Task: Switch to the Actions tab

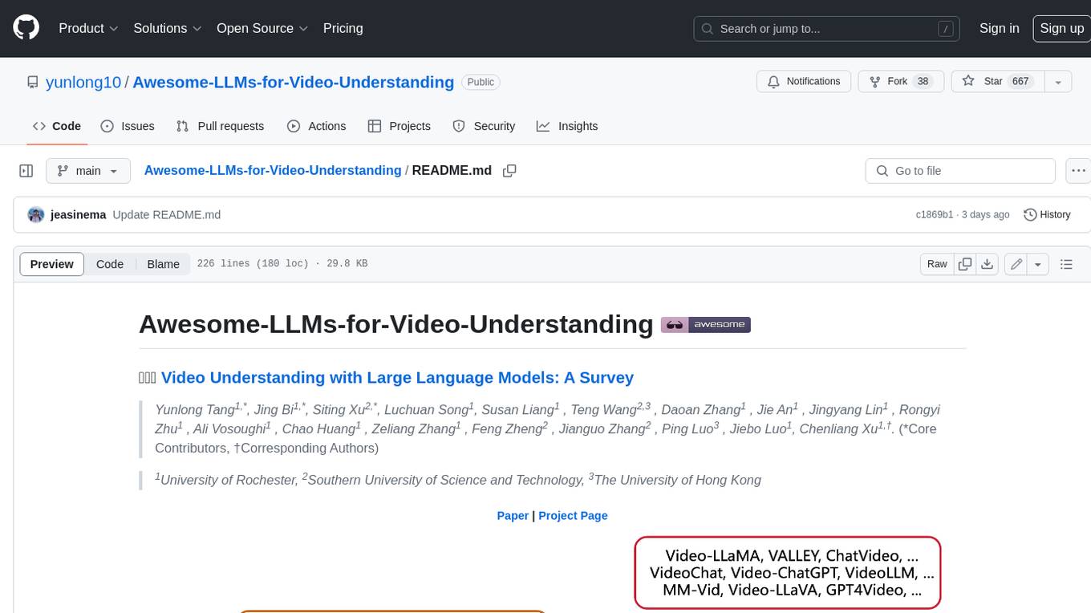Action: [316, 126]
